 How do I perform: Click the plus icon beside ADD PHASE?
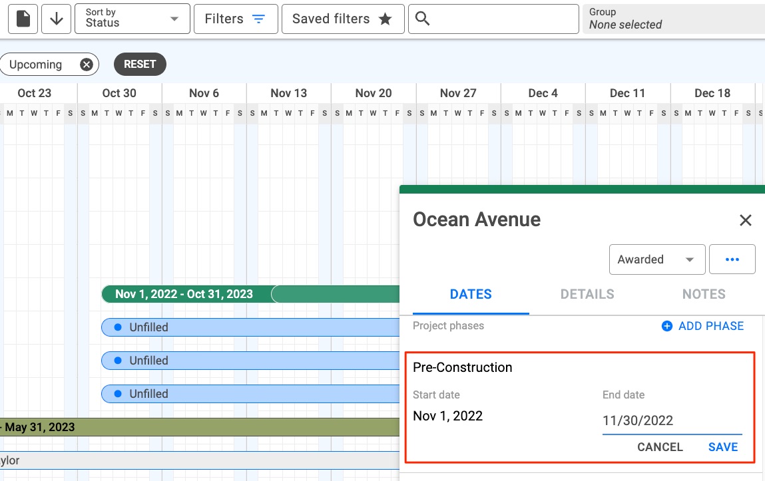(667, 326)
